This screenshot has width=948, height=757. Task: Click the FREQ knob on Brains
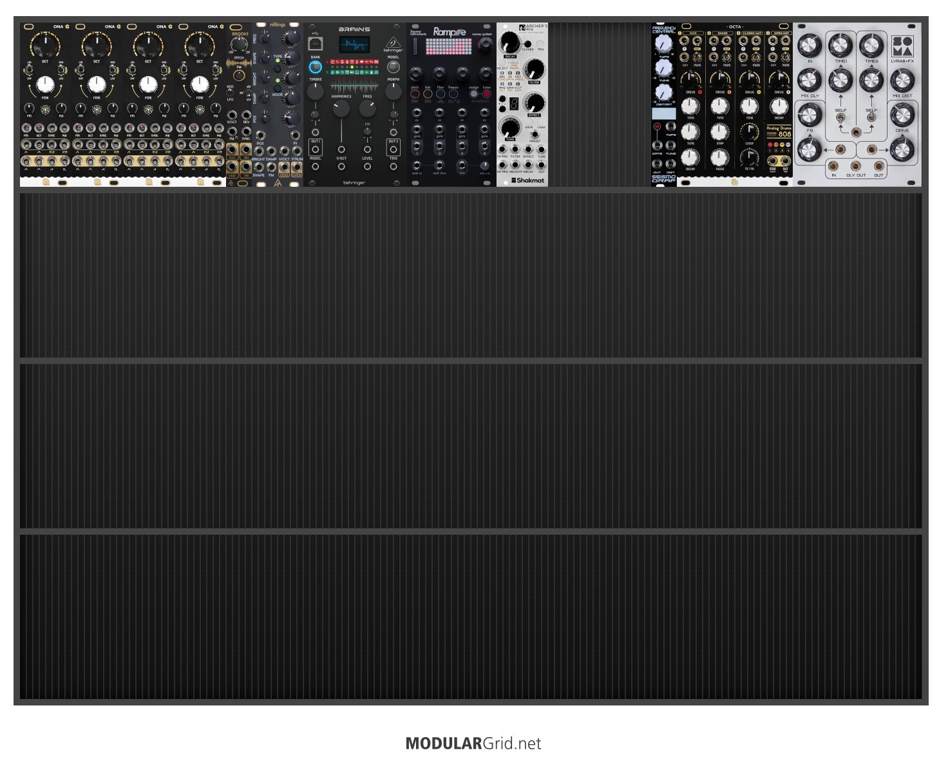tap(367, 108)
